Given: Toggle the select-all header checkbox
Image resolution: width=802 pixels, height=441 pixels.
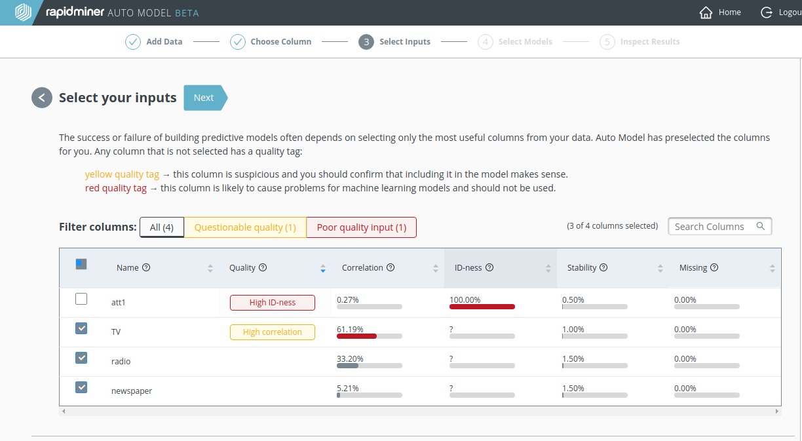Looking at the screenshot, I should tap(81, 264).
